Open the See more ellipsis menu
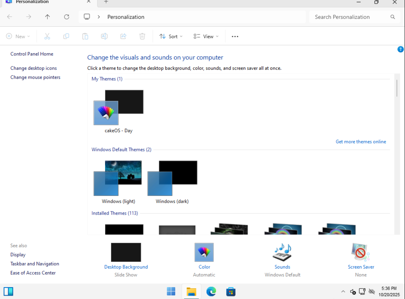 tap(235, 36)
